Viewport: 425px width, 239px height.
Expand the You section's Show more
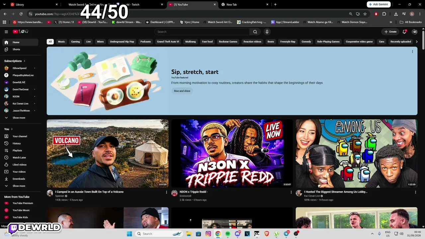(x=19, y=186)
